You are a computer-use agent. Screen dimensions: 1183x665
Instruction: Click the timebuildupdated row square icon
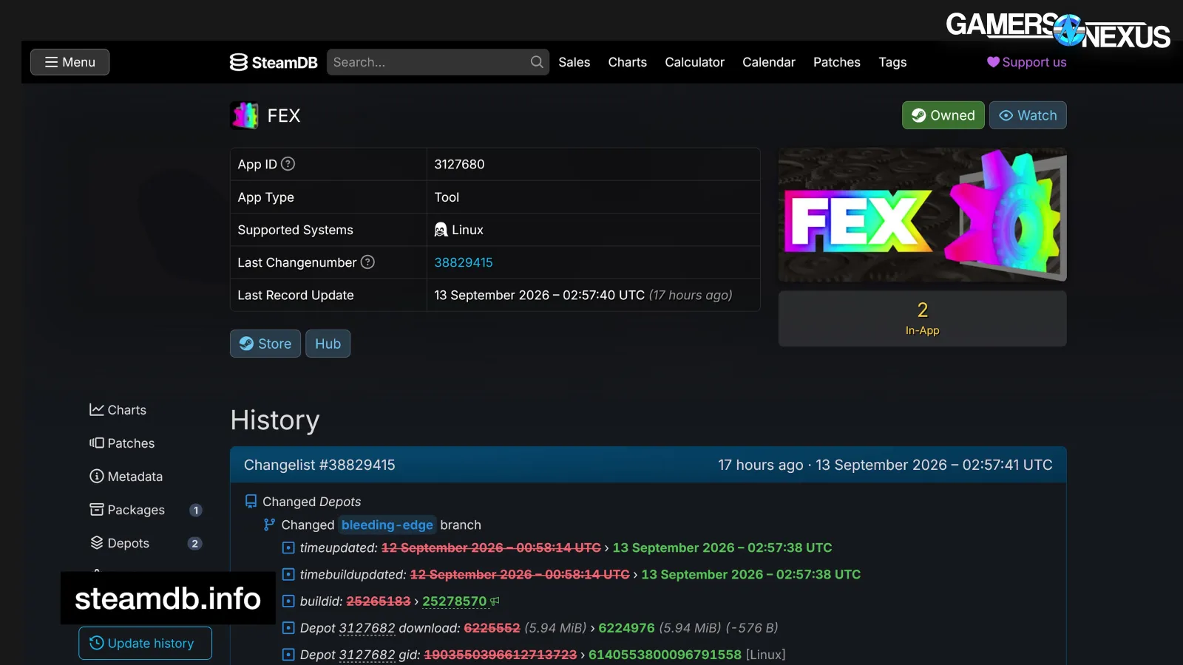288,575
